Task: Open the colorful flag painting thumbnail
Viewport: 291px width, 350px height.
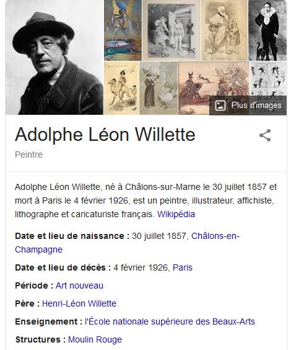Action: 123,30
